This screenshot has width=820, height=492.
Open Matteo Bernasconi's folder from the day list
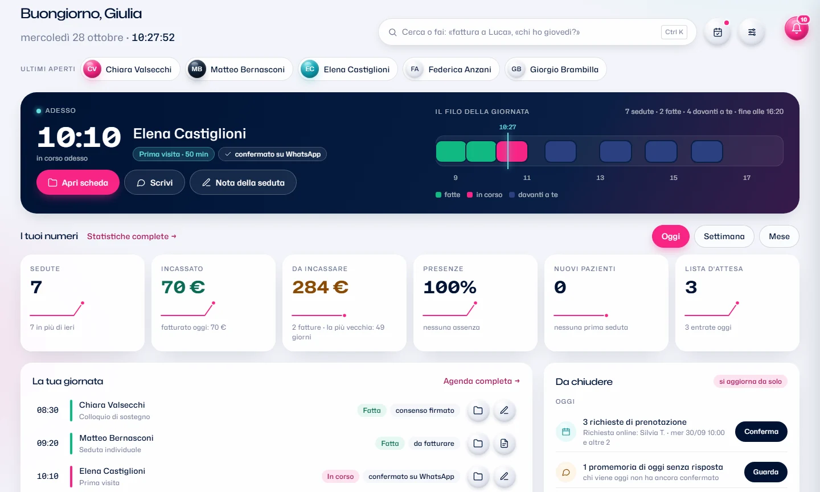(x=478, y=444)
